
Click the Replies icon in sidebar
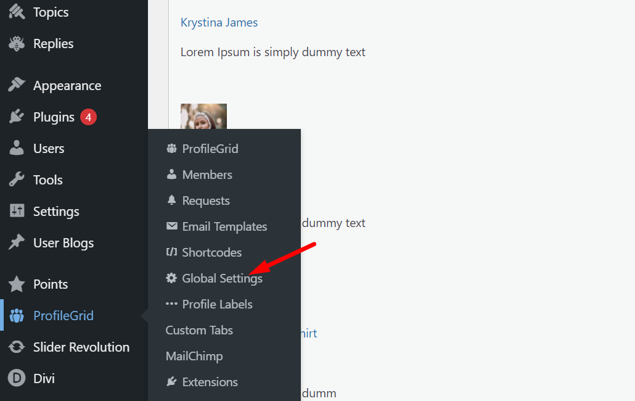tap(17, 43)
